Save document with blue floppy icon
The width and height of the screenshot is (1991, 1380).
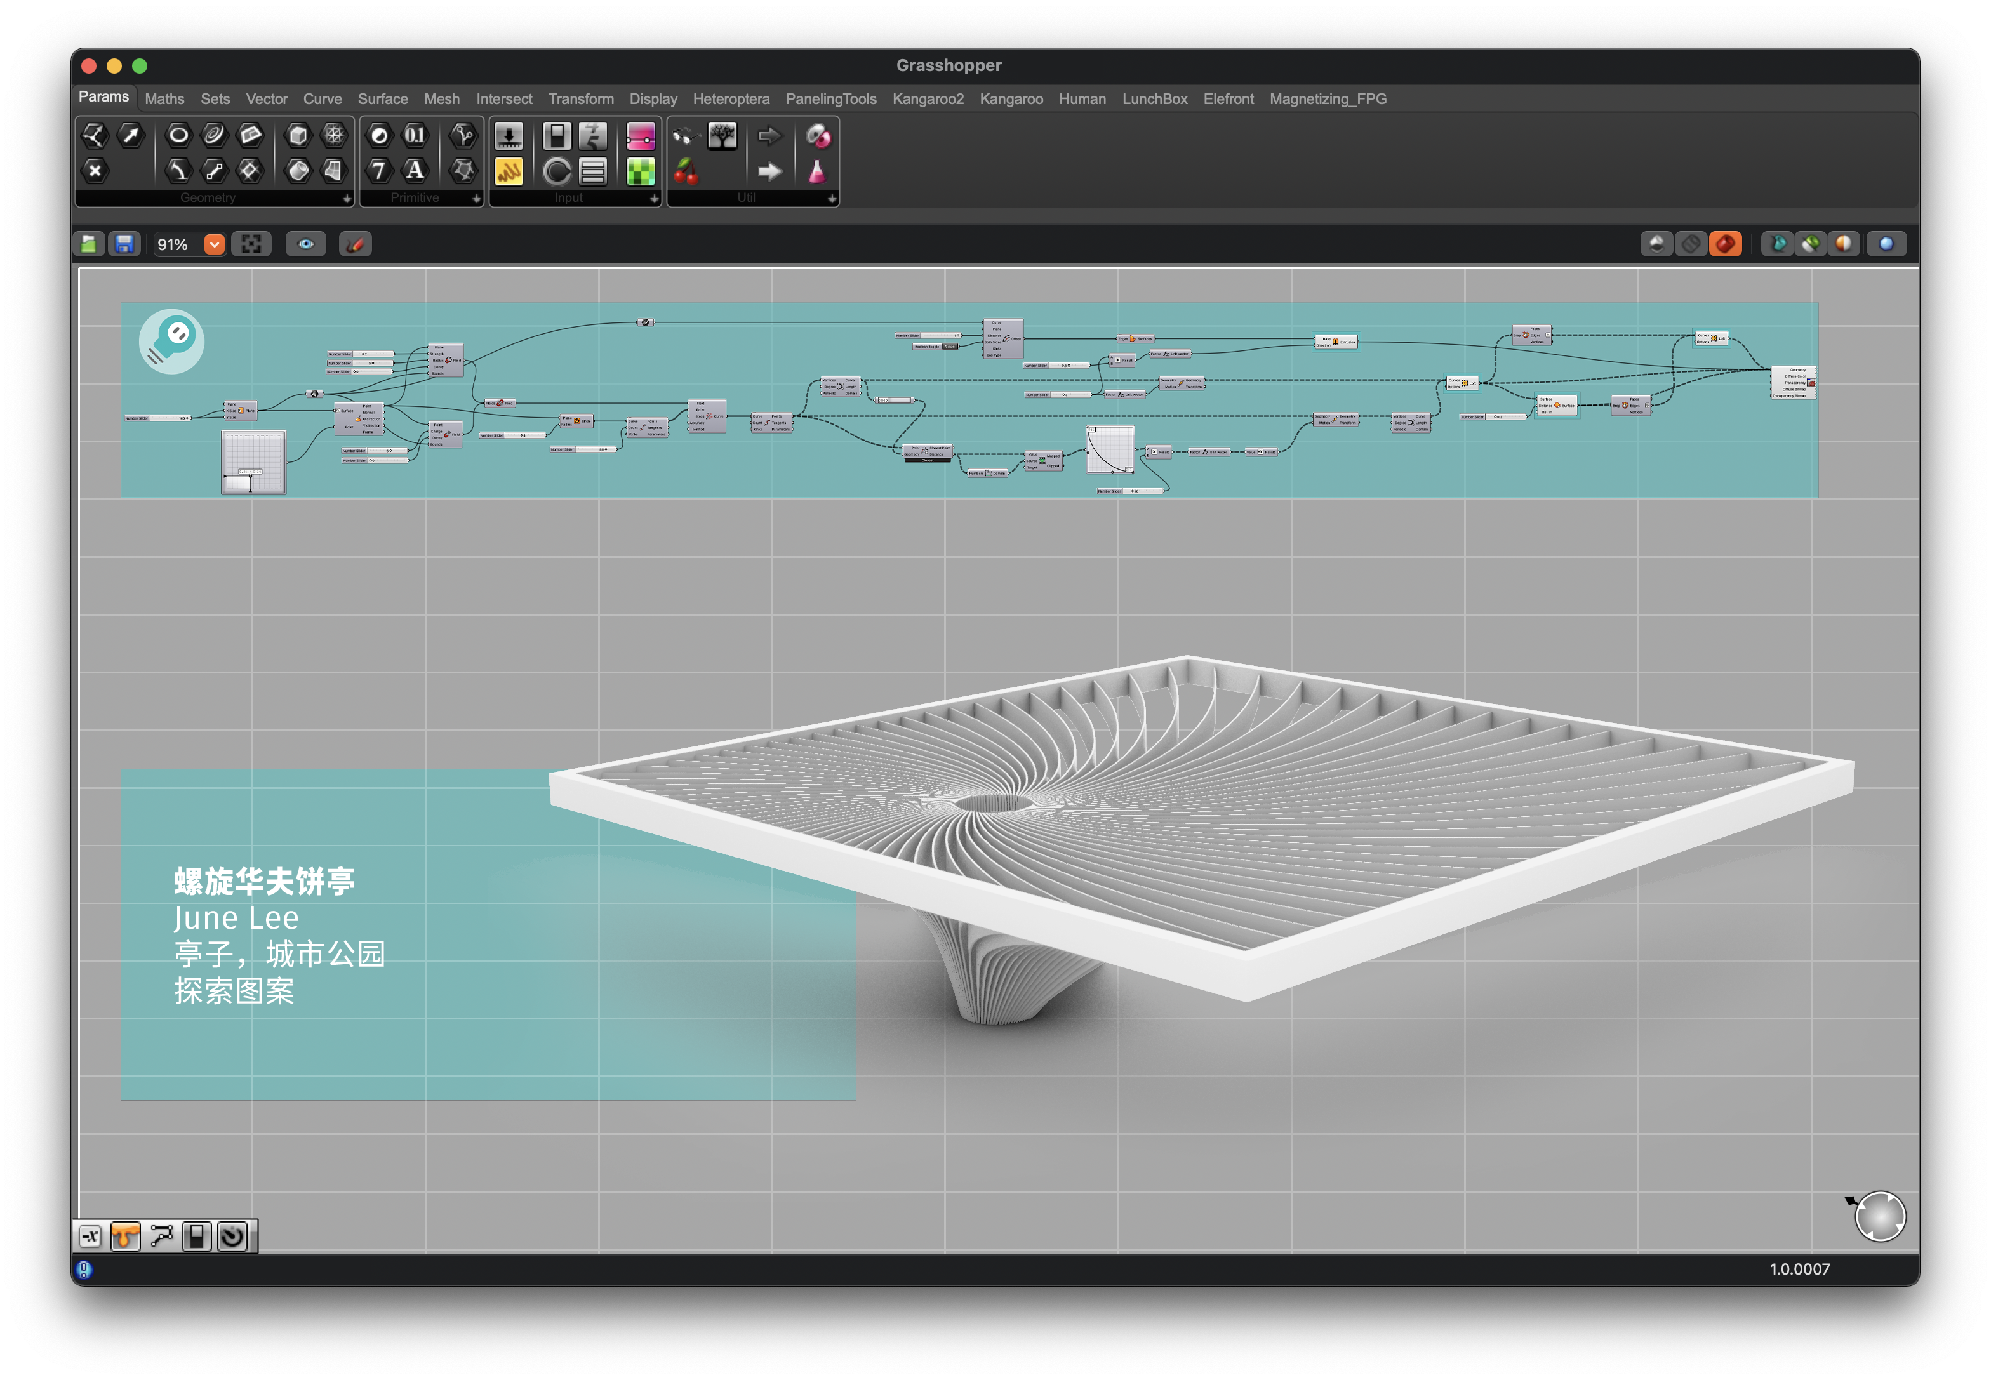pos(124,244)
